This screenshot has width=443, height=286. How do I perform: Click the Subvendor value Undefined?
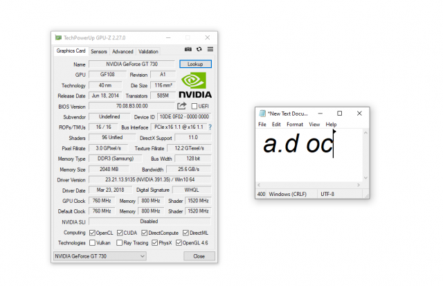pyautogui.click(x=109, y=117)
